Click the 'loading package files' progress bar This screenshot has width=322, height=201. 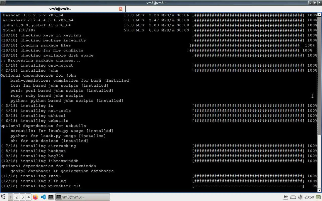(x=246, y=45)
